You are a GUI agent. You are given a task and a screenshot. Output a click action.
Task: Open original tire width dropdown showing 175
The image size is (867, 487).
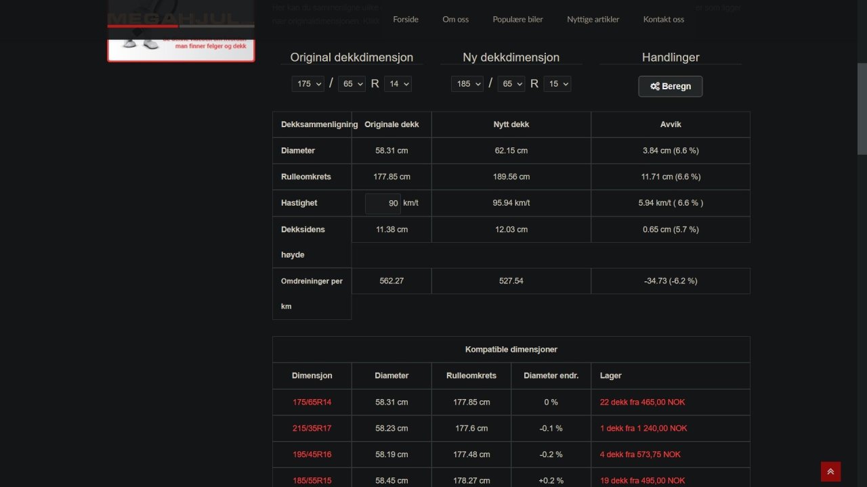[x=308, y=84]
